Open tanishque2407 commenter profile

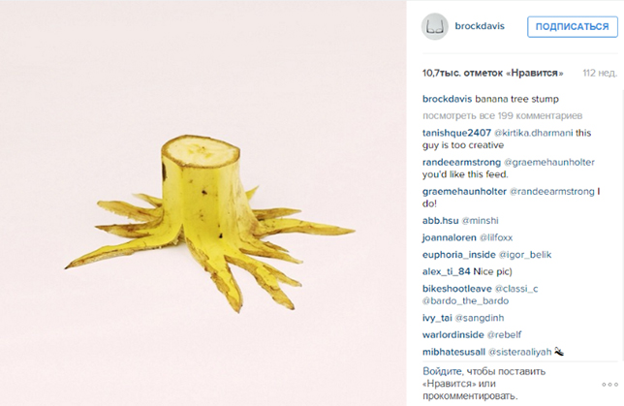click(456, 133)
